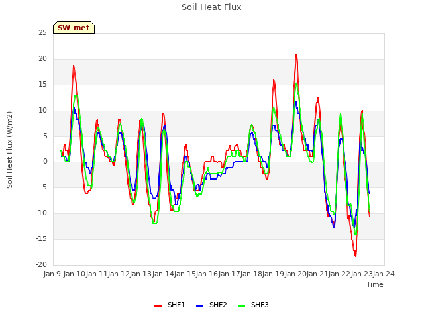The width and height of the screenshot is (424, 318).
Task: Click the 20 y-axis tick label
Action: coord(42,59)
